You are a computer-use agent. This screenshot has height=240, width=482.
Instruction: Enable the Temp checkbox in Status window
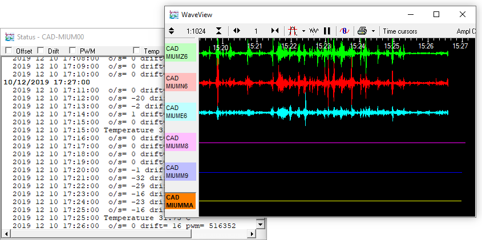(136, 50)
